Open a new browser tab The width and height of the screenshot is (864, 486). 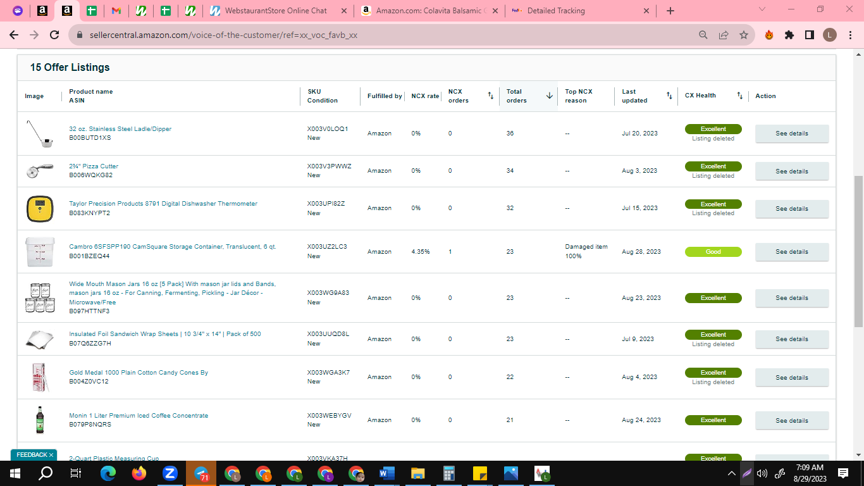pyautogui.click(x=670, y=11)
